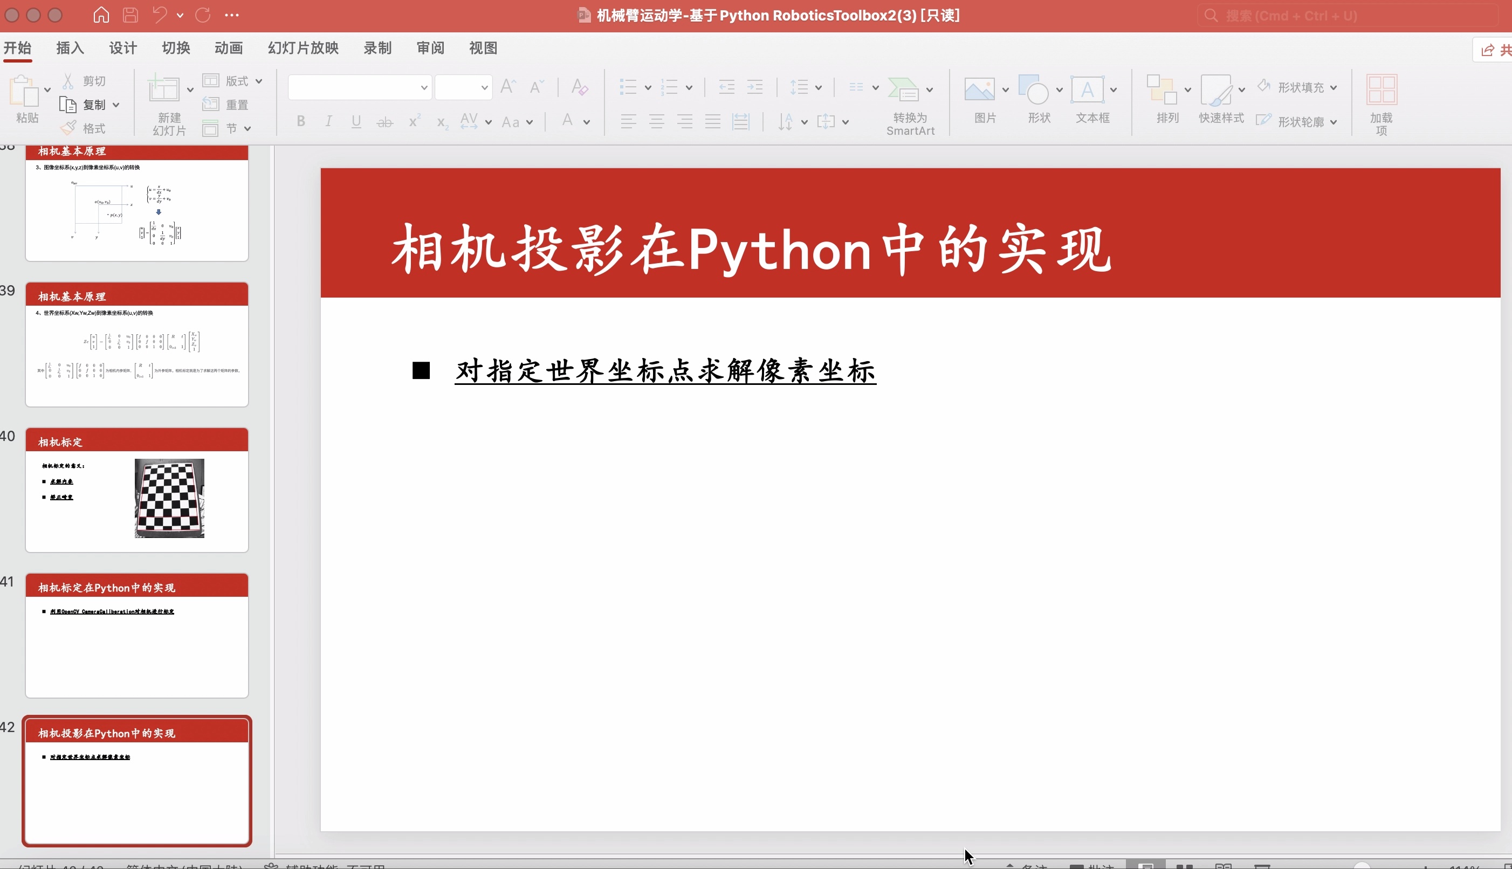The height and width of the screenshot is (869, 1512).
Task: Toggle underline formatting
Action: pyautogui.click(x=356, y=121)
